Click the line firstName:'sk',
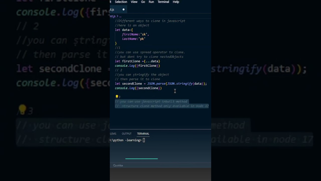The image size is (321, 181). [x=135, y=34]
